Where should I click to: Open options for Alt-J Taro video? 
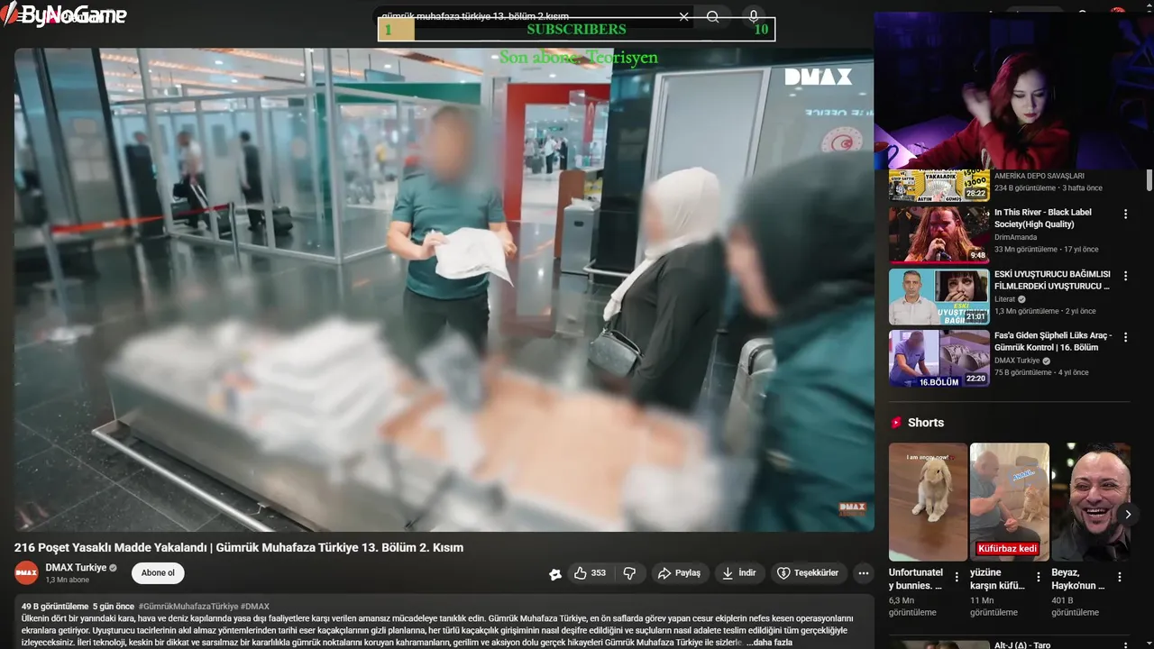1125,645
